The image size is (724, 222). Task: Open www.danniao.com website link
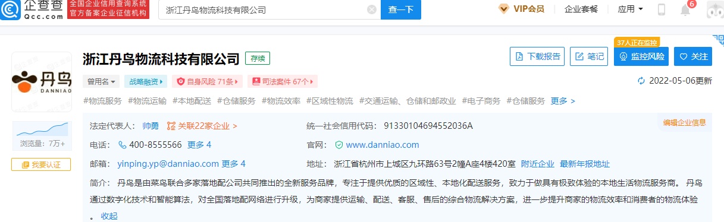tap(383, 145)
